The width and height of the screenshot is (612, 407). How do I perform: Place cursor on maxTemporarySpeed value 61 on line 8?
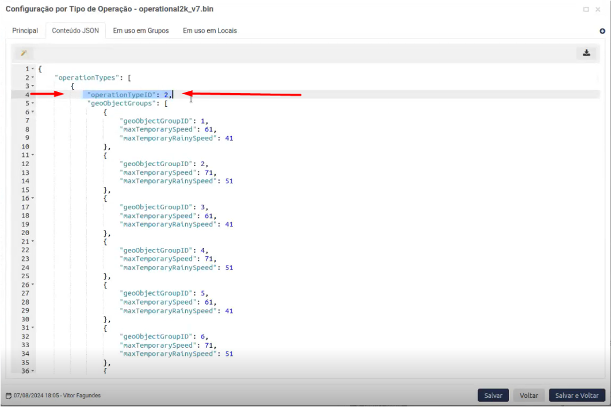[209, 129]
